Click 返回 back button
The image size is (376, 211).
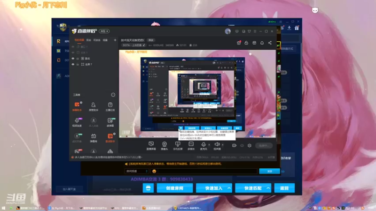(x=284, y=188)
